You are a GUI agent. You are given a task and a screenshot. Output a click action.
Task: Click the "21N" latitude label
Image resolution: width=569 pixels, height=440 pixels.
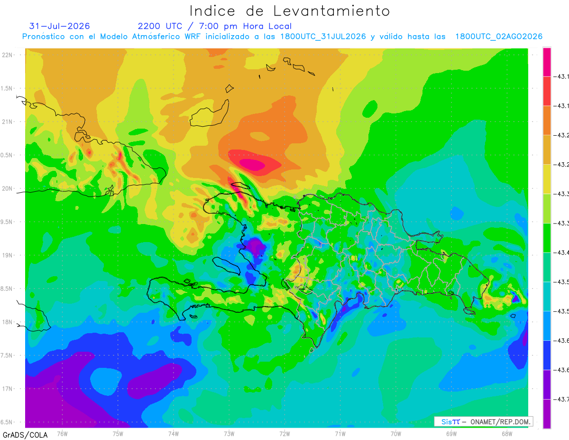click(8, 122)
